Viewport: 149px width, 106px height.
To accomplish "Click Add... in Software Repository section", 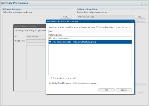I will coord(140,17).
